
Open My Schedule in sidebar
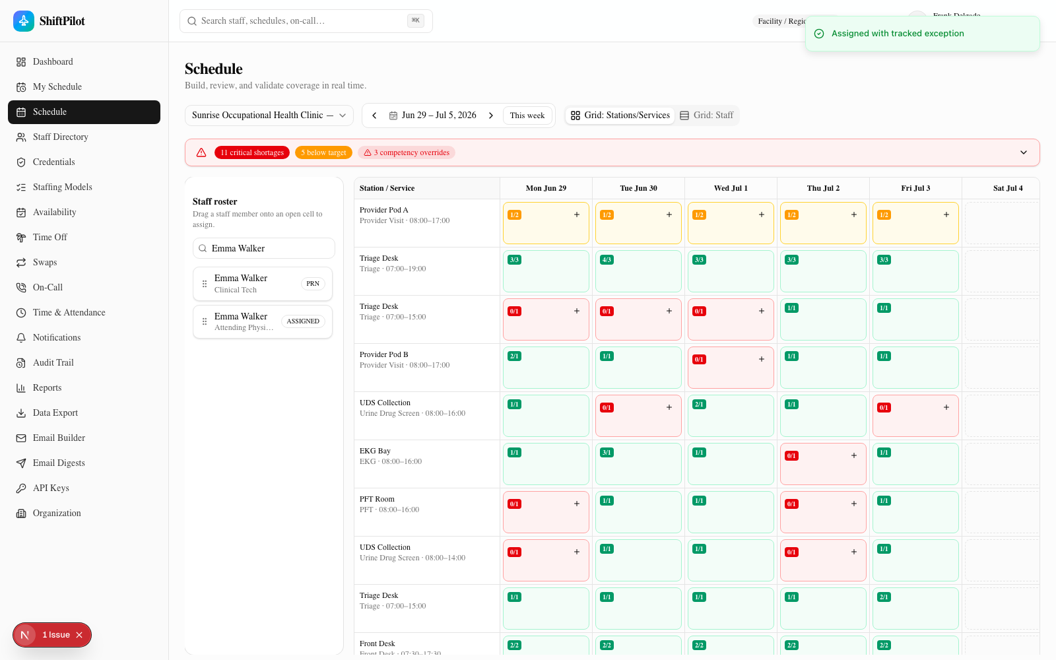pos(84,87)
